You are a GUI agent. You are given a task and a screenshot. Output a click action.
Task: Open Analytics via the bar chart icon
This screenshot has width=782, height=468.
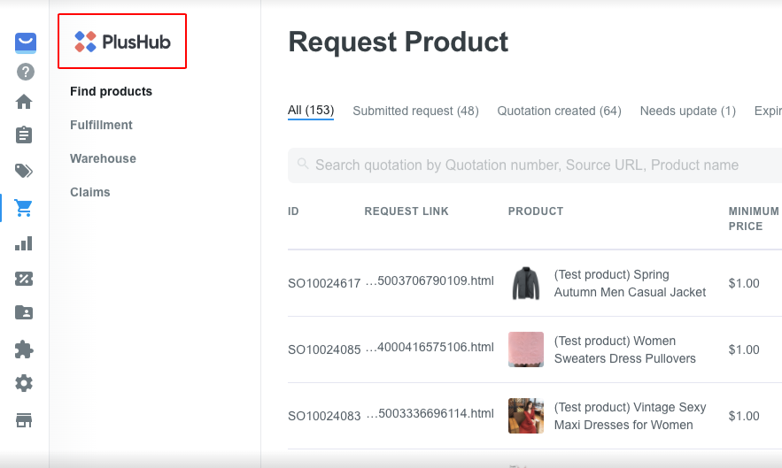(24, 243)
